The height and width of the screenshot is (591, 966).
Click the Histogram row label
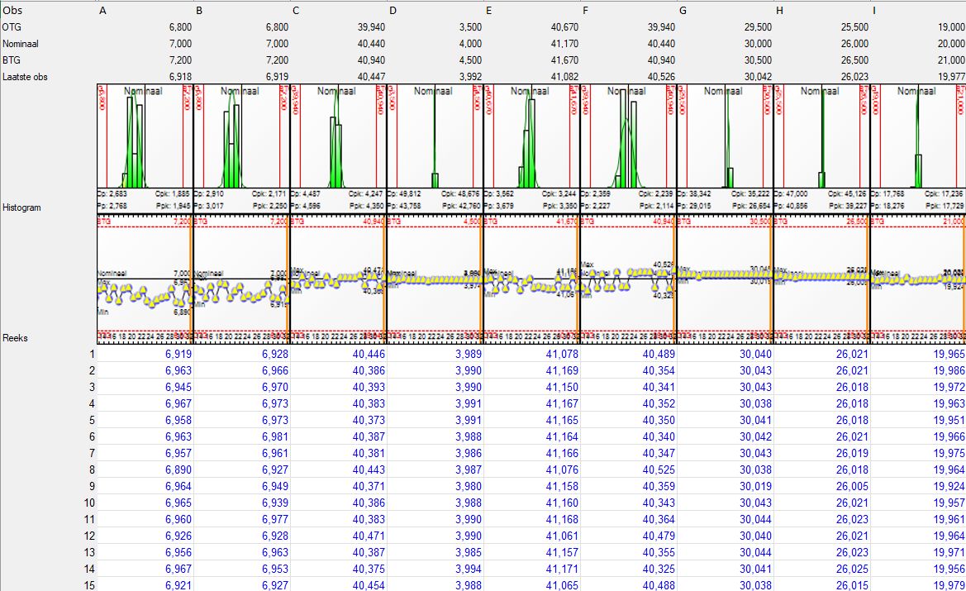tap(22, 207)
